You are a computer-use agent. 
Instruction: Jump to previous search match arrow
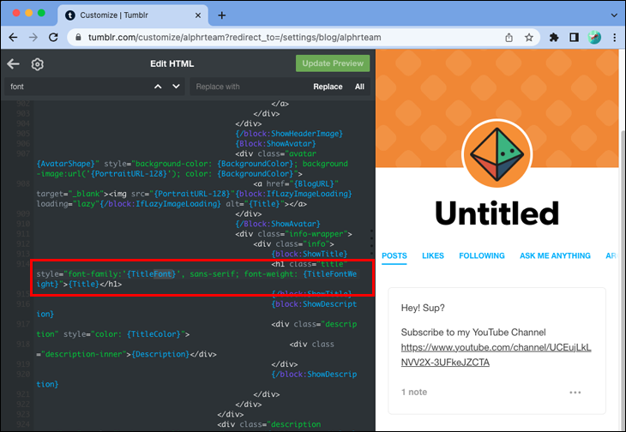click(x=158, y=87)
